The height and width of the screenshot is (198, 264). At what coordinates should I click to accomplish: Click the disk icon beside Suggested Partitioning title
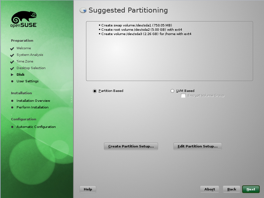tap(83, 10)
